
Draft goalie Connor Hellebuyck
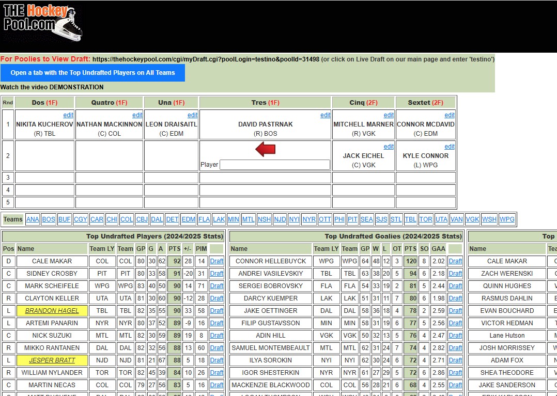tap(455, 261)
